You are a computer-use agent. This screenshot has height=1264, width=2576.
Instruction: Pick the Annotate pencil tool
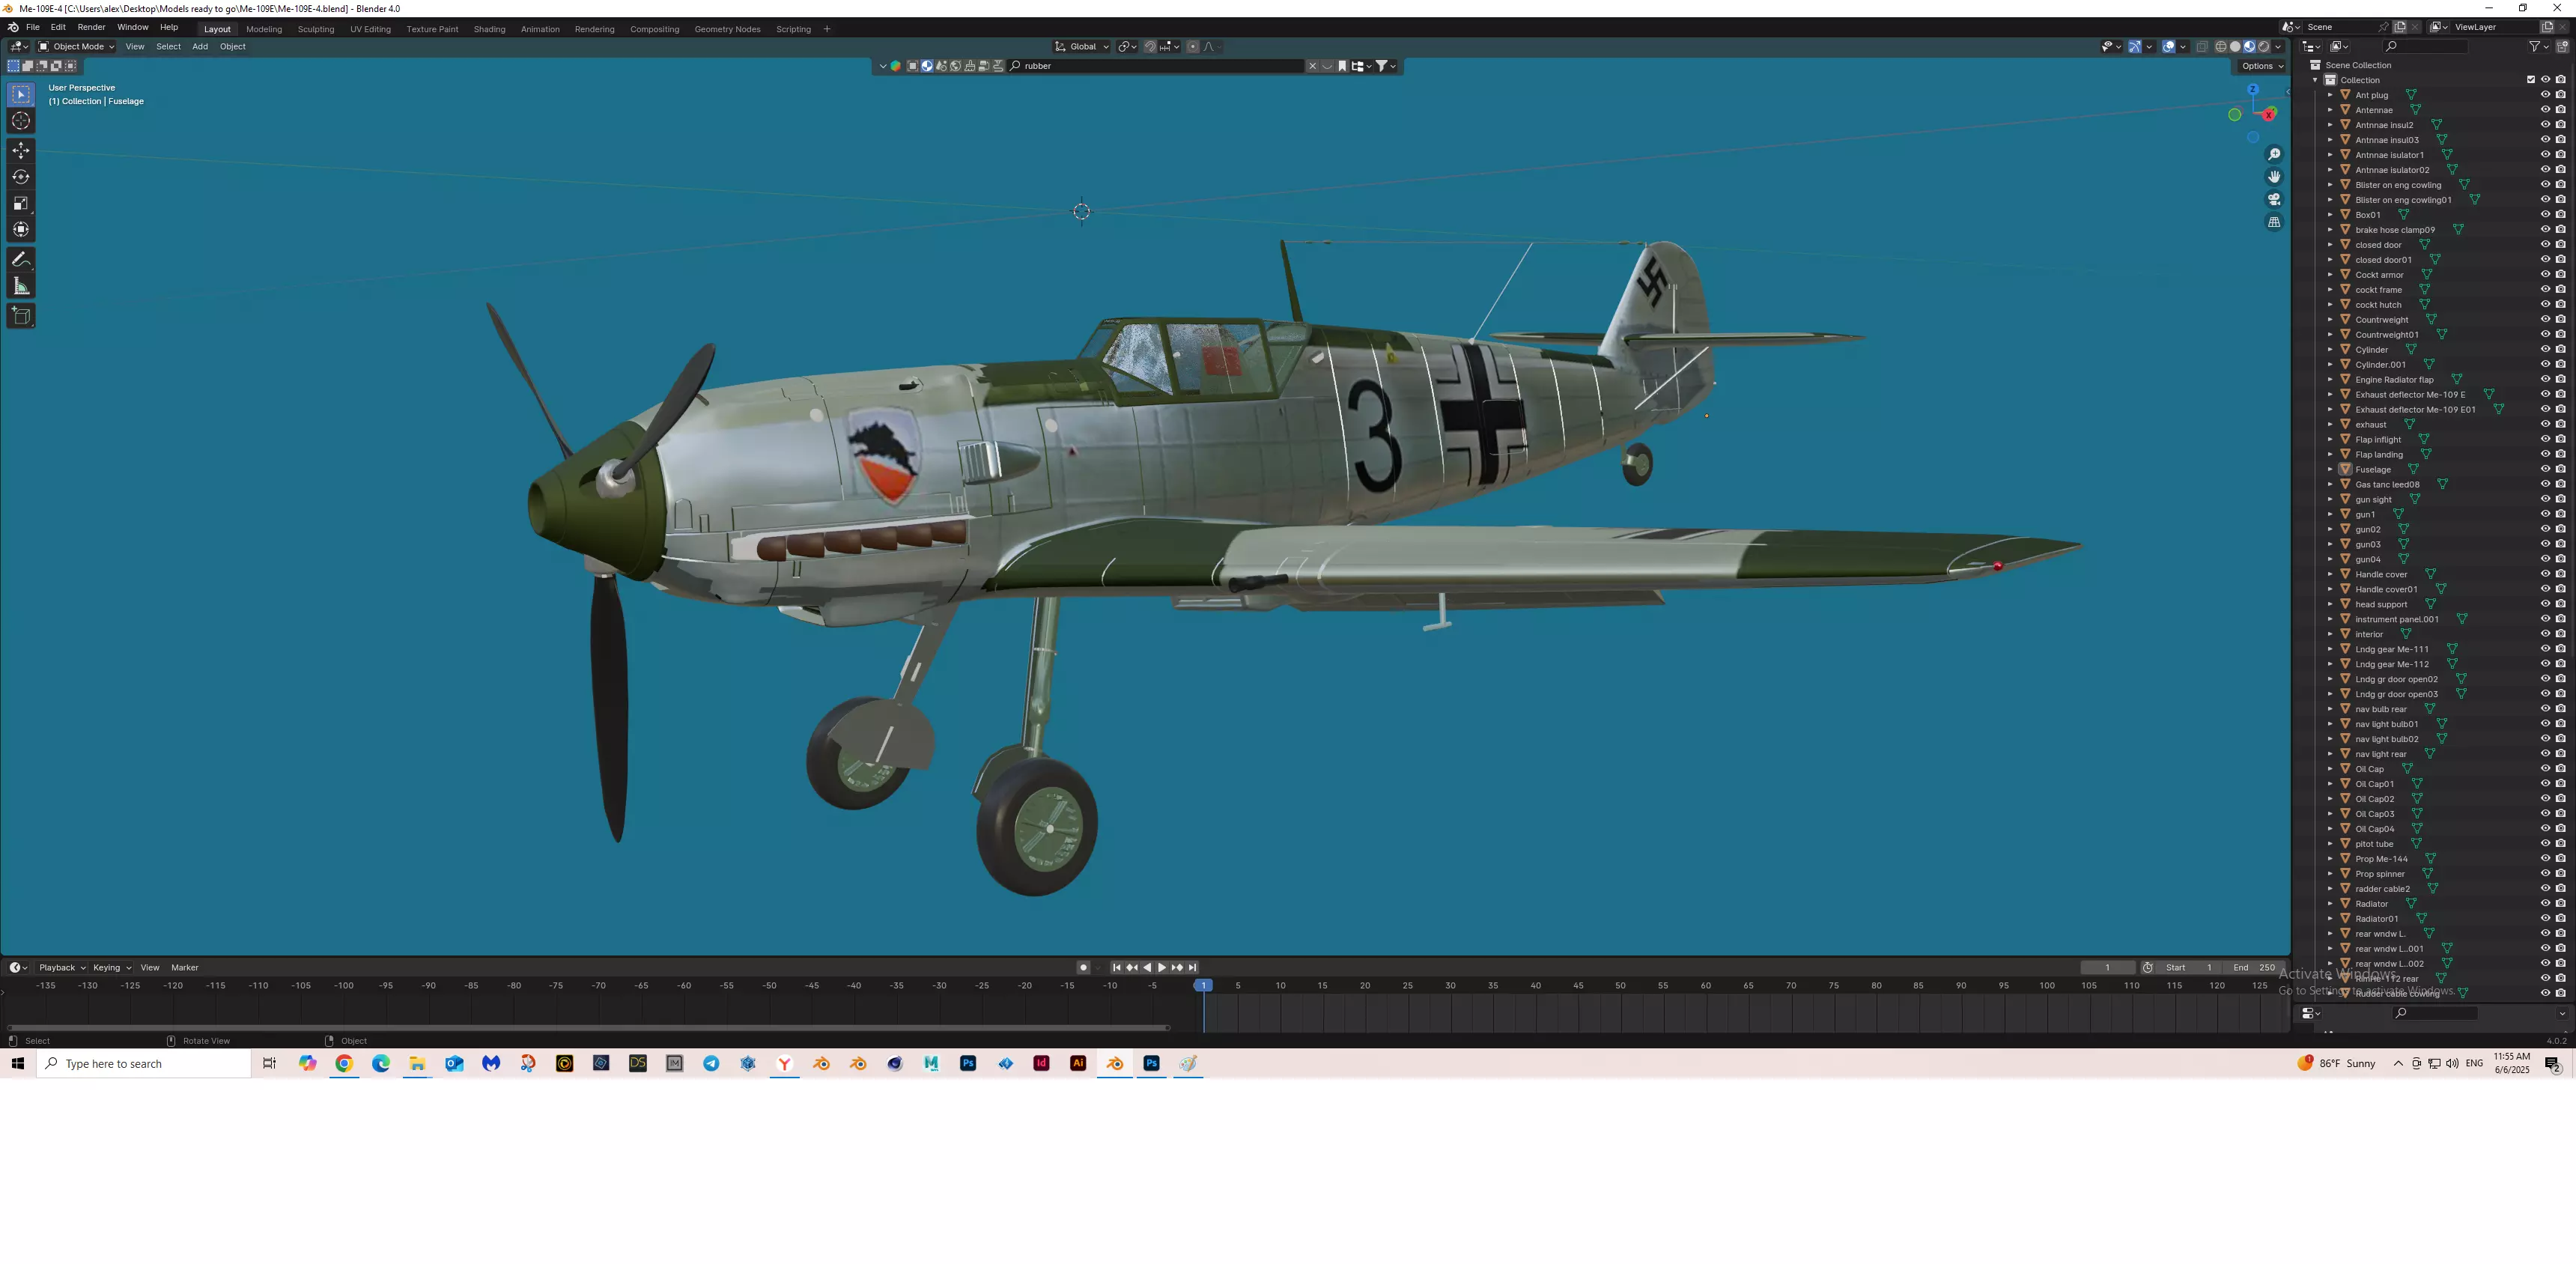[21, 259]
